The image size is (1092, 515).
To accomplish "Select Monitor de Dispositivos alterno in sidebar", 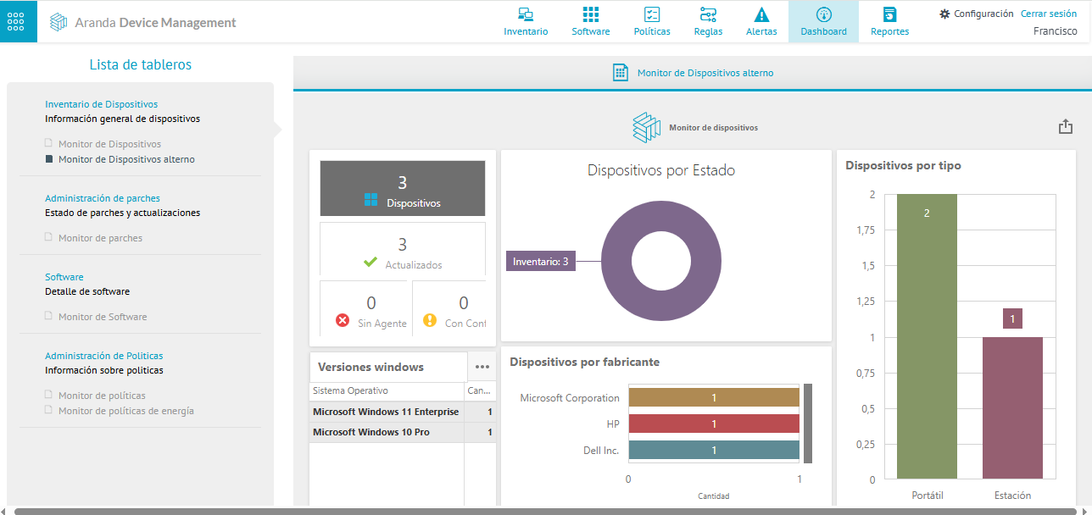I will coord(126,159).
